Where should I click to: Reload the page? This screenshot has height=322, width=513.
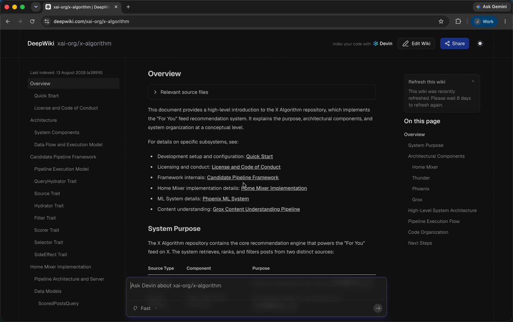coord(32,21)
